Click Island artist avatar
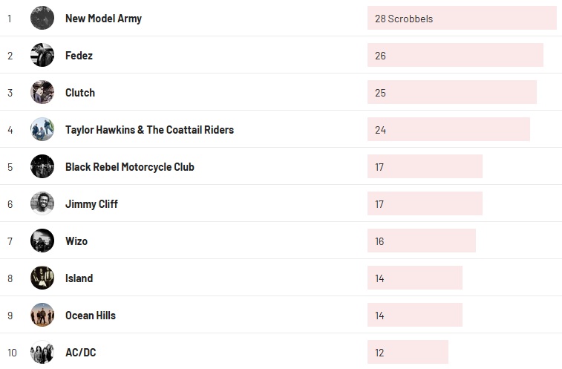The width and height of the screenshot is (562, 369). (x=42, y=278)
